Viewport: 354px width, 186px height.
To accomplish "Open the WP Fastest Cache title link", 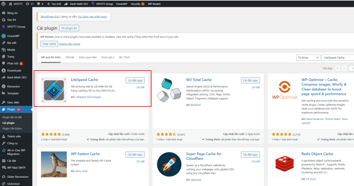I will coord(85,154).
